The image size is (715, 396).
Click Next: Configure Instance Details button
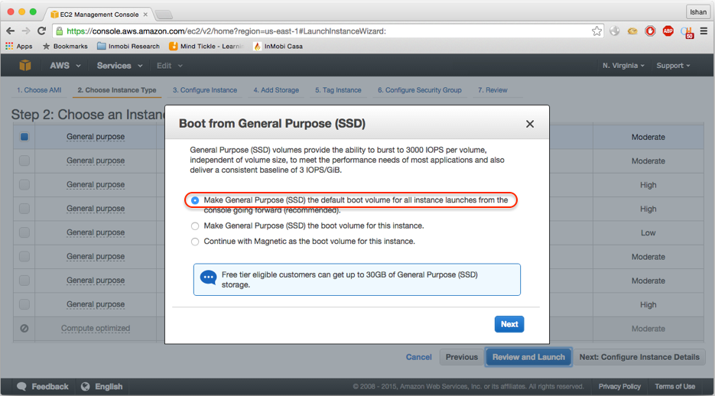[x=639, y=357]
